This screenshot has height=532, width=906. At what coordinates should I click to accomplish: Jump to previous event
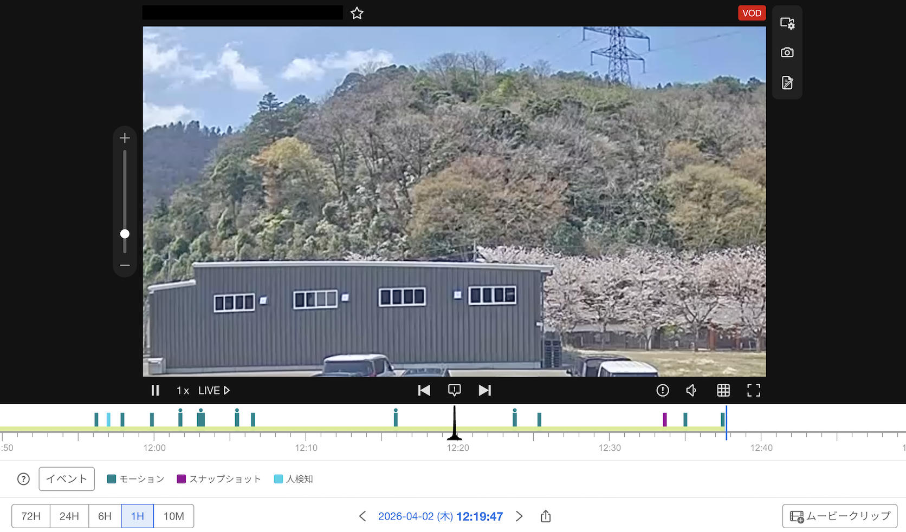point(424,390)
